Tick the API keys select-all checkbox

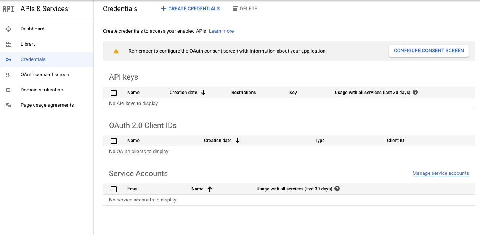(114, 93)
